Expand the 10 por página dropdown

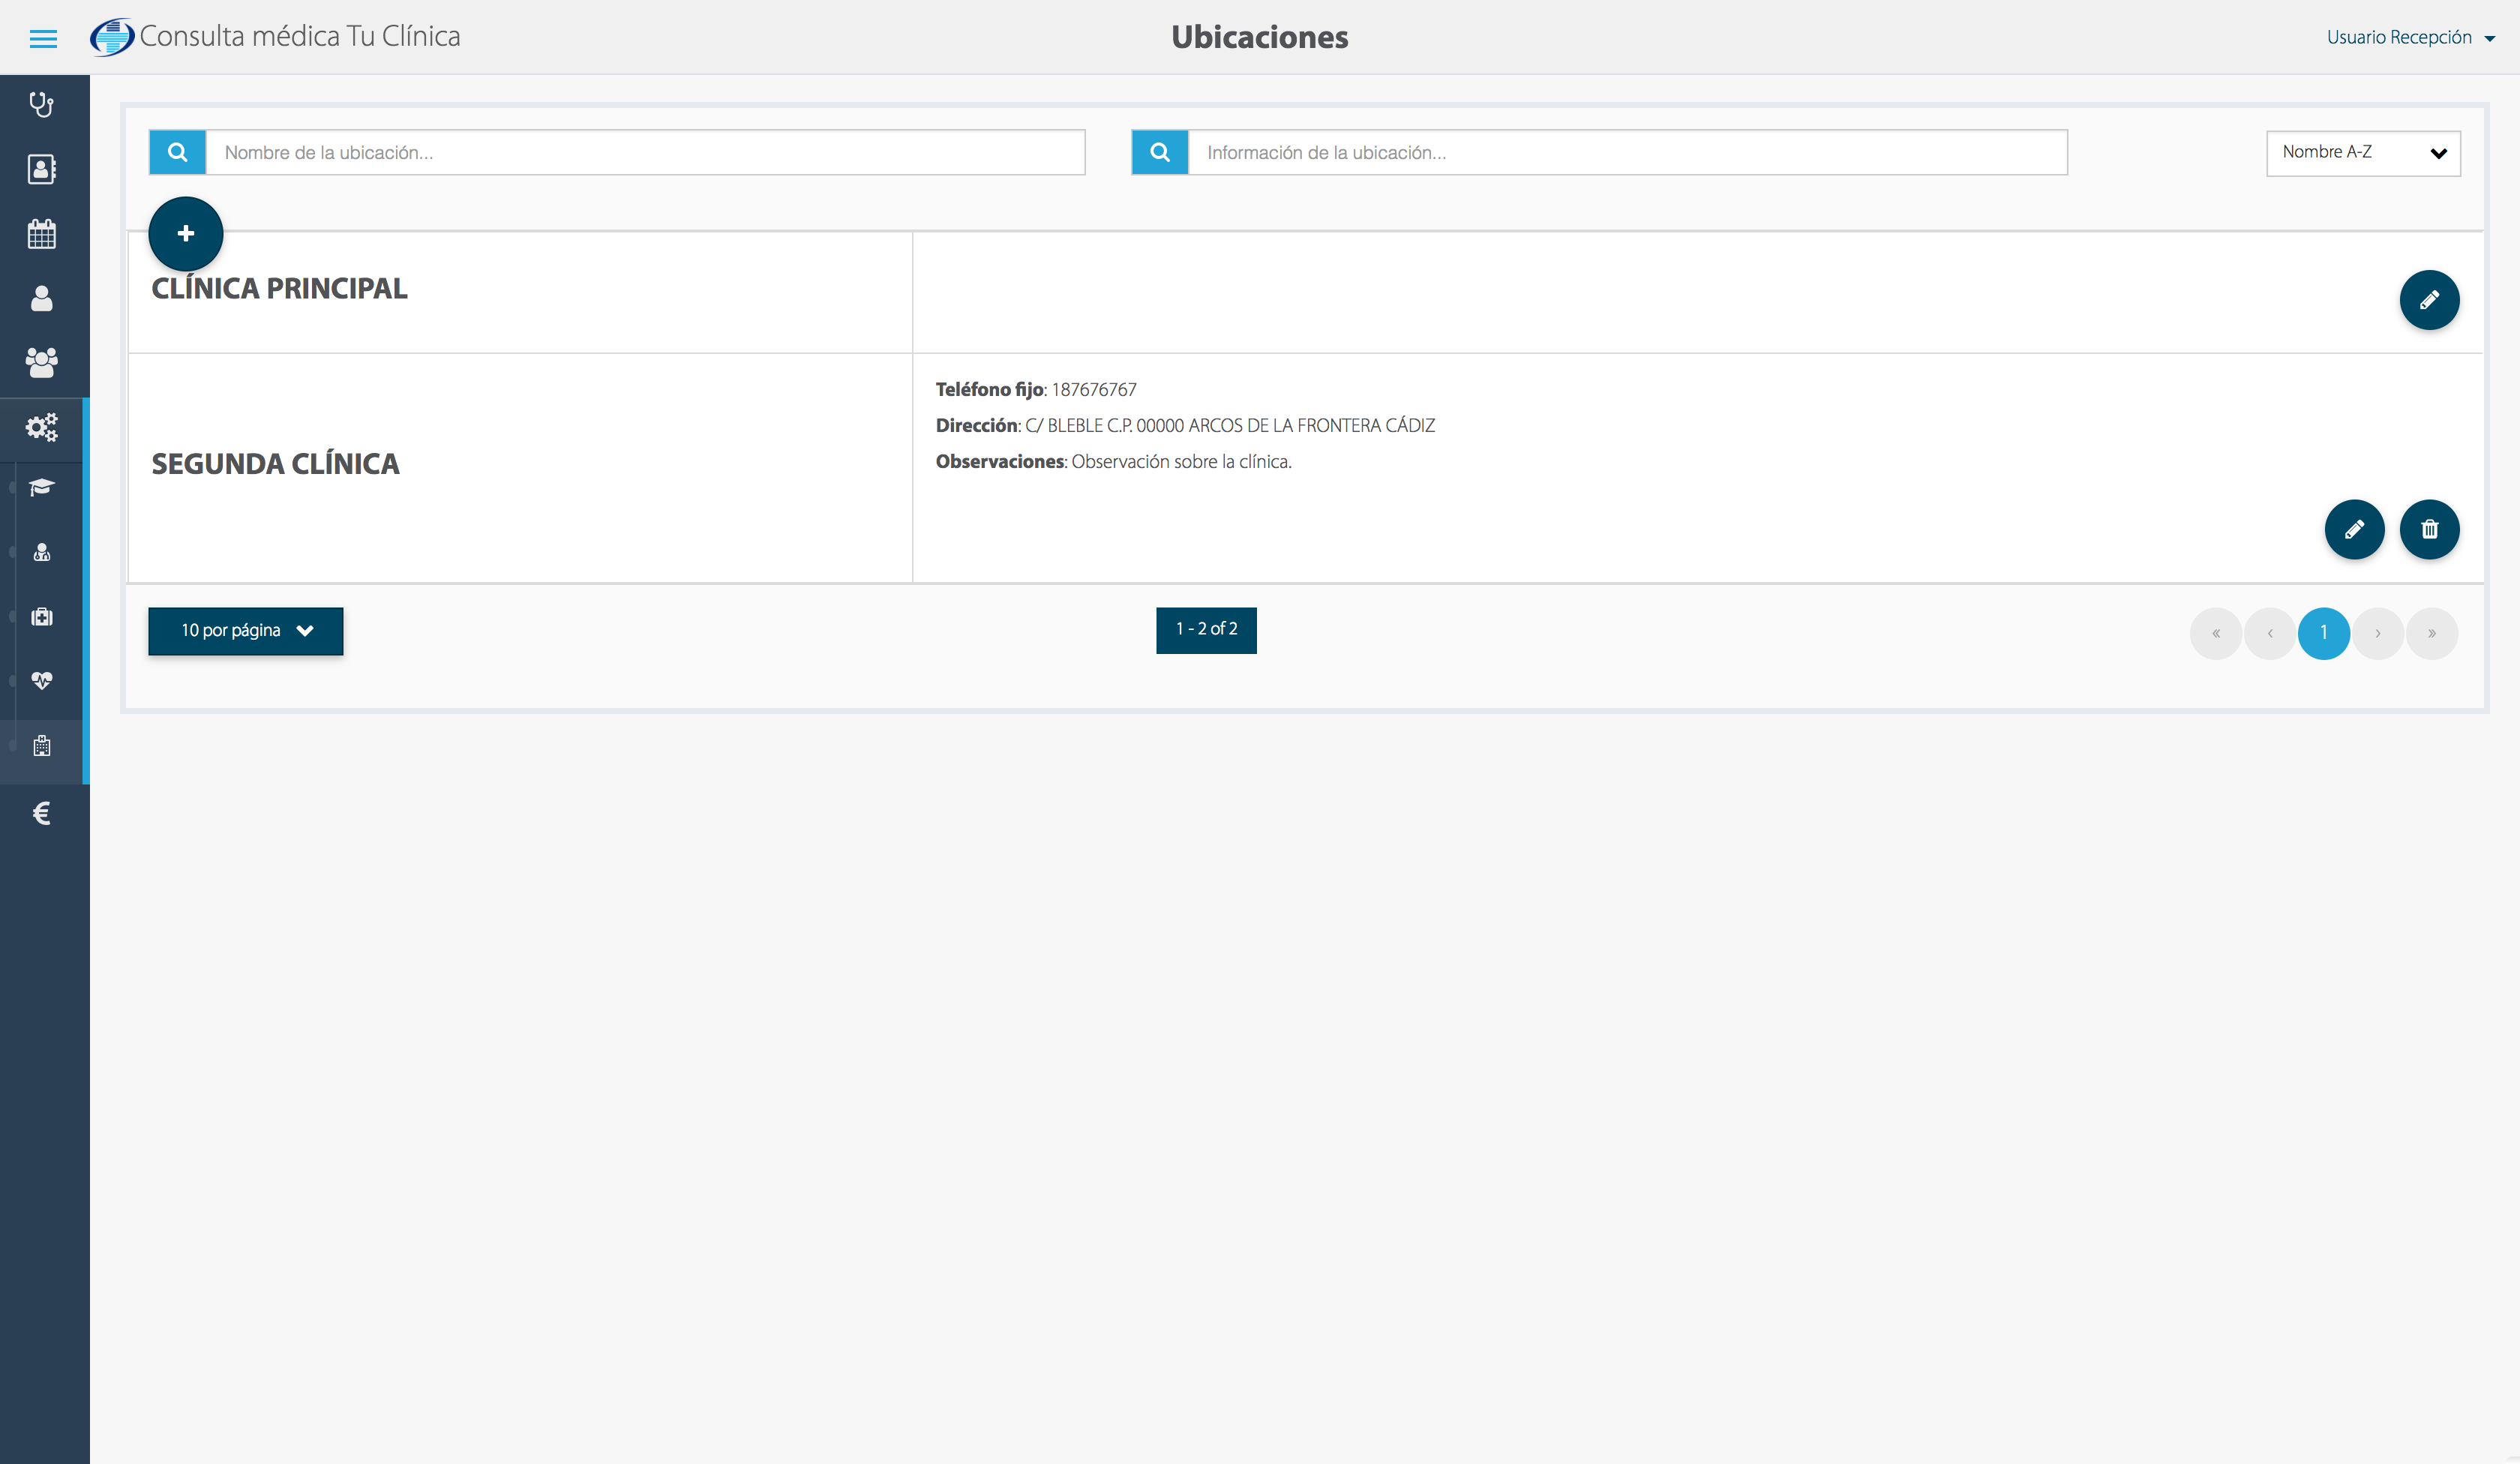point(245,631)
